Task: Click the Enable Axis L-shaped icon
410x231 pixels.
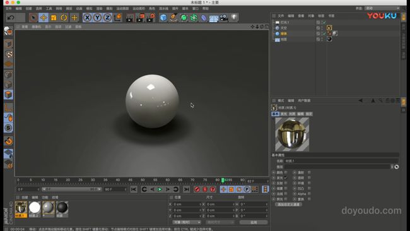Action: point(8,107)
